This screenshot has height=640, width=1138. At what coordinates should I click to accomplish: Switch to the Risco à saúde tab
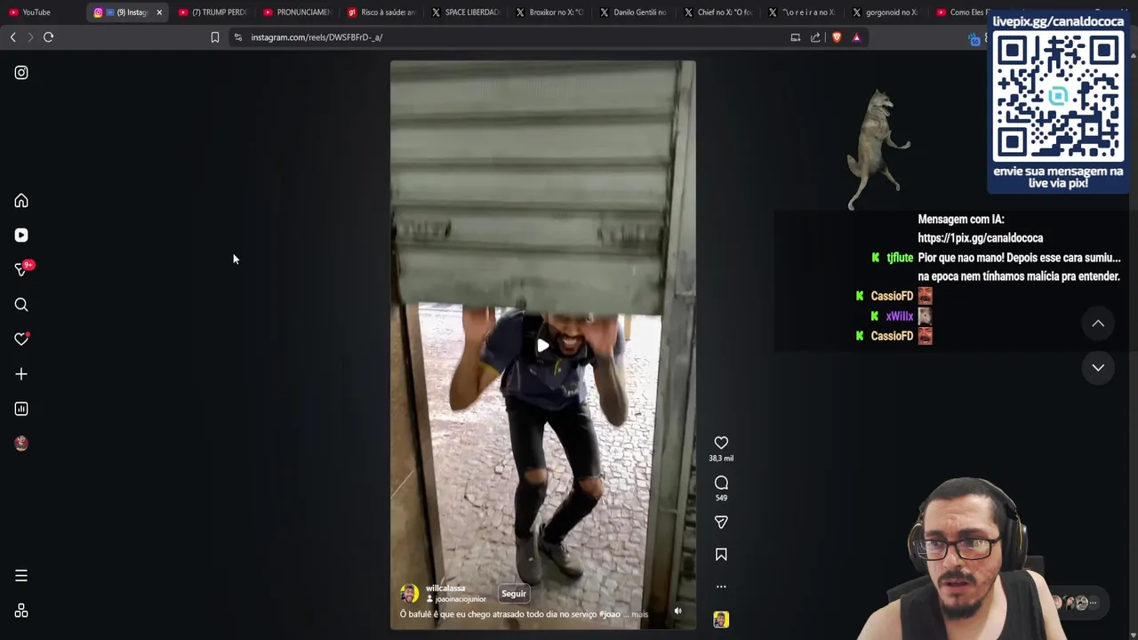pos(382,12)
